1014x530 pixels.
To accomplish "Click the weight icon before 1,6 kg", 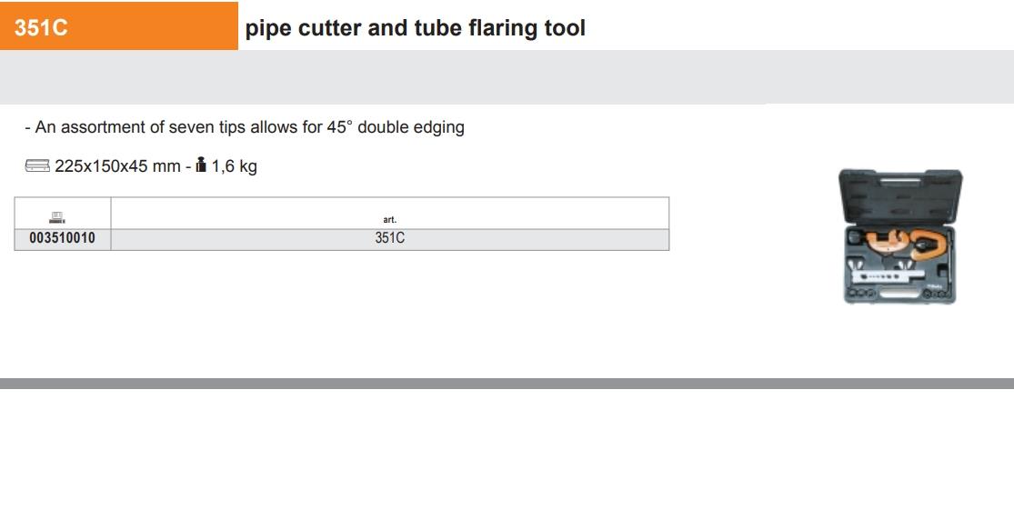I will tap(202, 166).
